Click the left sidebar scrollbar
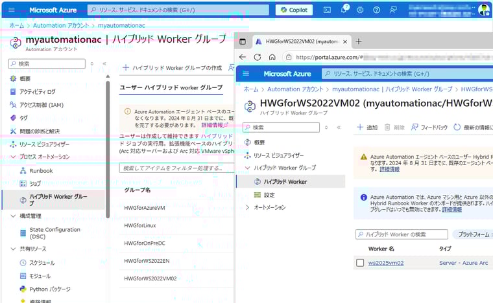This screenshot has height=303, width=493. (108, 149)
